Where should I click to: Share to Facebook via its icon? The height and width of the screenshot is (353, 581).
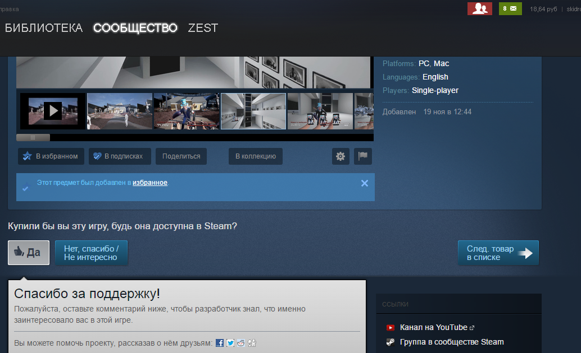(219, 343)
